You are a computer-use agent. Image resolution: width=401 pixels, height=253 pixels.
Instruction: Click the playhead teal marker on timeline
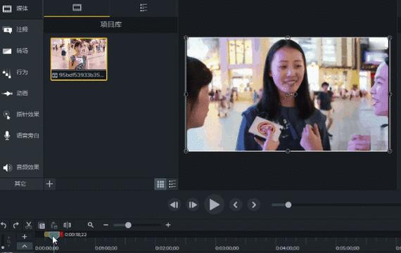tap(53, 235)
